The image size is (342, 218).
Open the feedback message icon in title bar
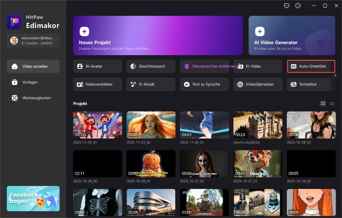pyautogui.click(x=286, y=6)
